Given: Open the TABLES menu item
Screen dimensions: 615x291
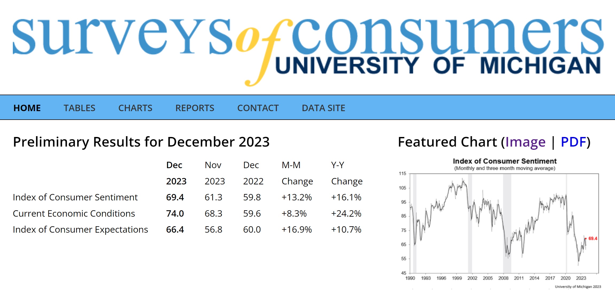Looking at the screenshot, I should tap(79, 108).
